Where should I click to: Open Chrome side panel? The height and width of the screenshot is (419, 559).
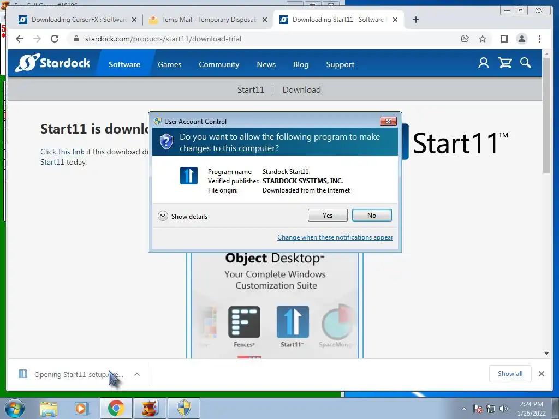click(x=504, y=39)
